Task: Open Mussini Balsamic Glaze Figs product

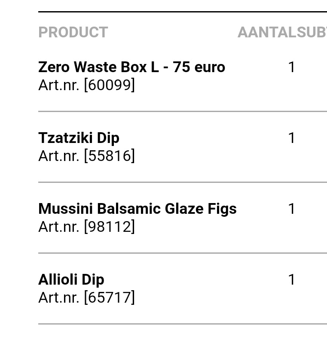Action: (138, 209)
